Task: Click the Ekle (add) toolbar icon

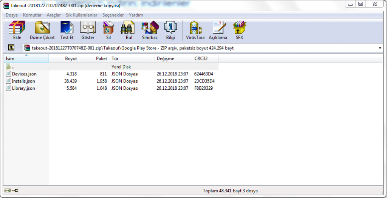Action: [x=17, y=27]
